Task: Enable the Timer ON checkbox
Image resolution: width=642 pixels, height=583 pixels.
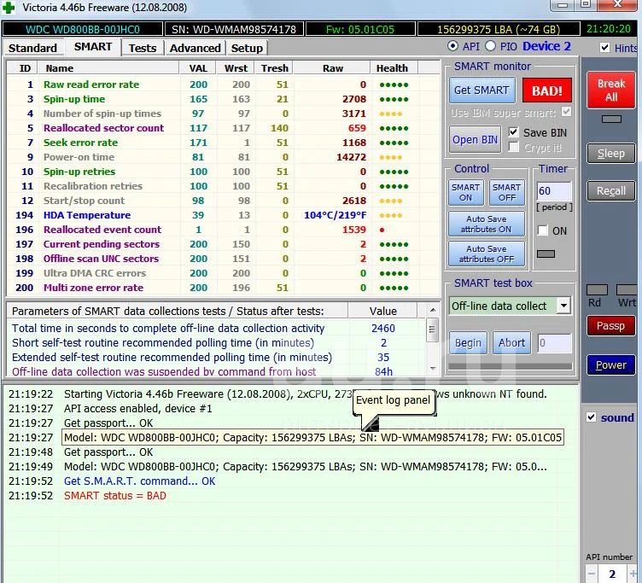Action: pos(542,230)
